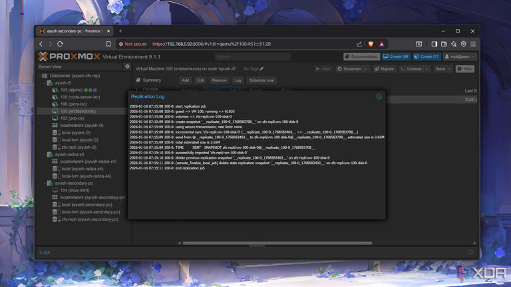Viewport: 511px width, 287px height.
Task: Bookmark the current page
Action: [x=108, y=44]
